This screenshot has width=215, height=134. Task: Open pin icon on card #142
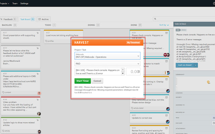38,120
